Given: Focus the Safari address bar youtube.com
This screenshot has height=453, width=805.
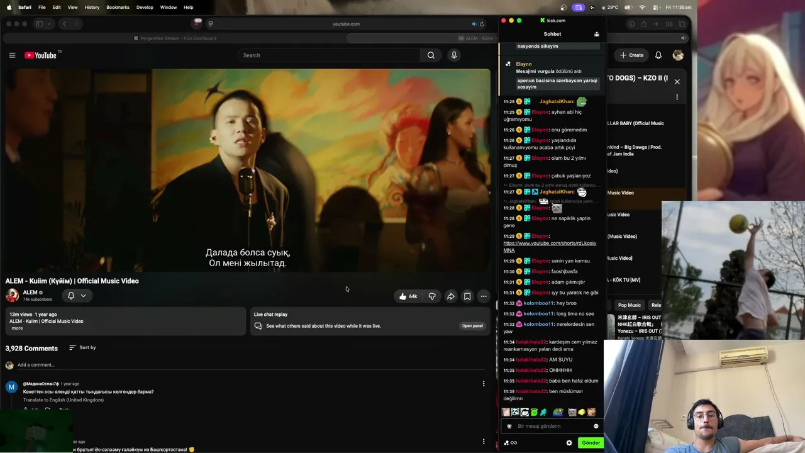Looking at the screenshot, I should pyautogui.click(x=346, y=24).
